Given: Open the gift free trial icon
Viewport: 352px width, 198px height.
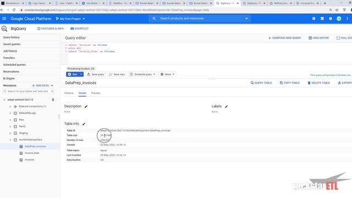Looking at the screenshot, I should (313, 19).
